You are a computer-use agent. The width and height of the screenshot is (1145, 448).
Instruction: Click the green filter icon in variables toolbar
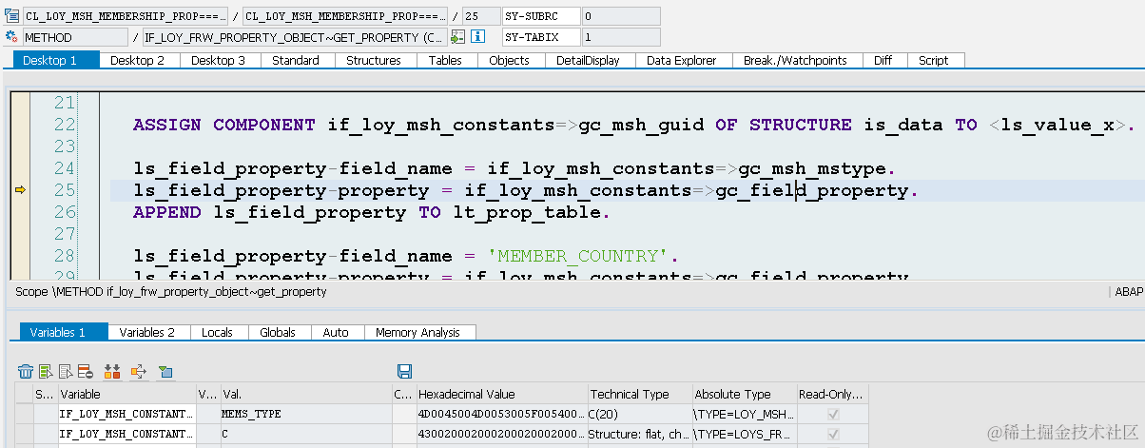(165, 371)
